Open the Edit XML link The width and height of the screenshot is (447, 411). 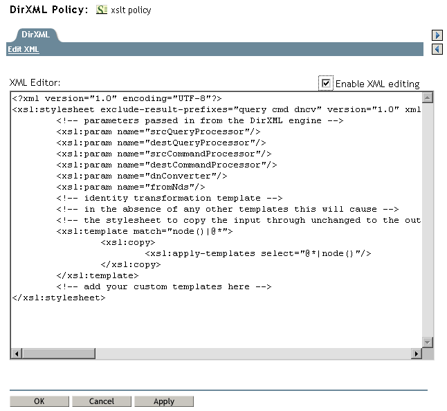coord(24,49)
